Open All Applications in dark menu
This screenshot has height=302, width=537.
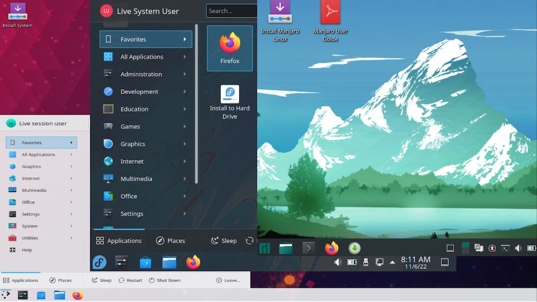[x=146, y=57]
